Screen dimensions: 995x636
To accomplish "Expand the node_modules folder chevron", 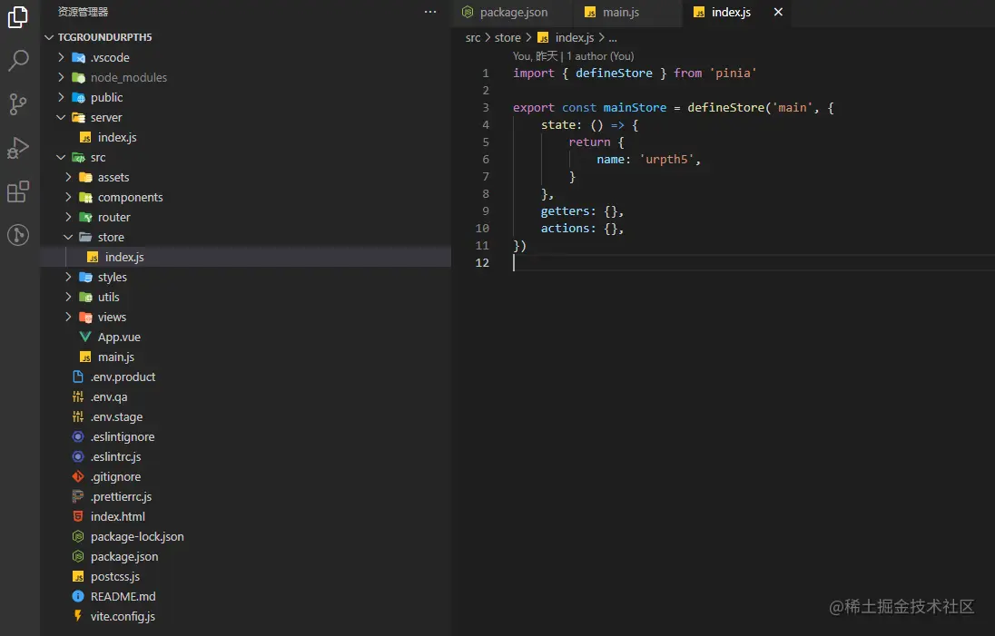I will click(61, 77).
